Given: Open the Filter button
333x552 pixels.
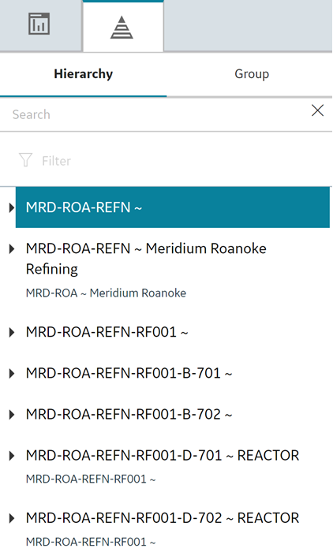Looking at the screenshot, I should coord(45,161).
